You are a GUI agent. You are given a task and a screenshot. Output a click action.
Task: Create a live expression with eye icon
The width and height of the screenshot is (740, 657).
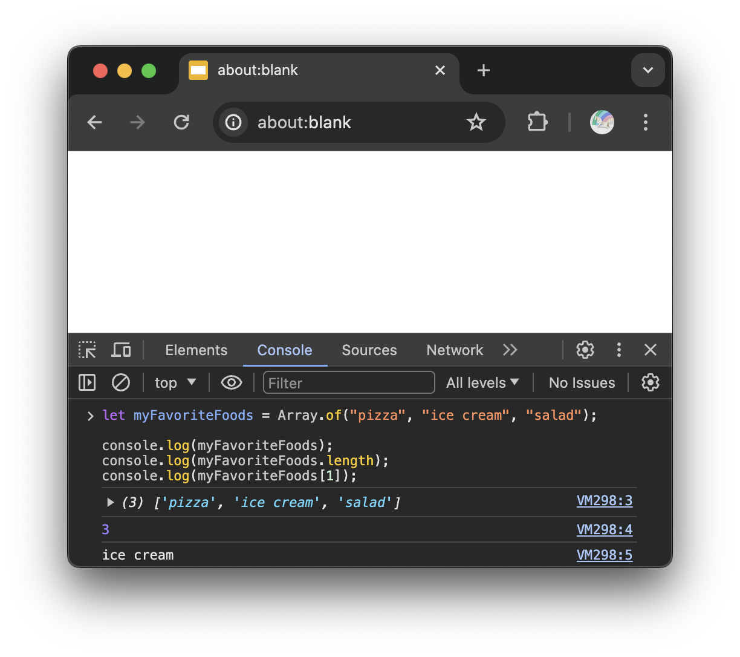(232, 382)
